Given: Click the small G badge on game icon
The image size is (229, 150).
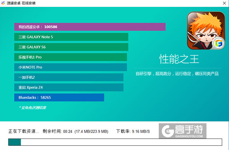Looking at the screenshot, I should (218, 43).
